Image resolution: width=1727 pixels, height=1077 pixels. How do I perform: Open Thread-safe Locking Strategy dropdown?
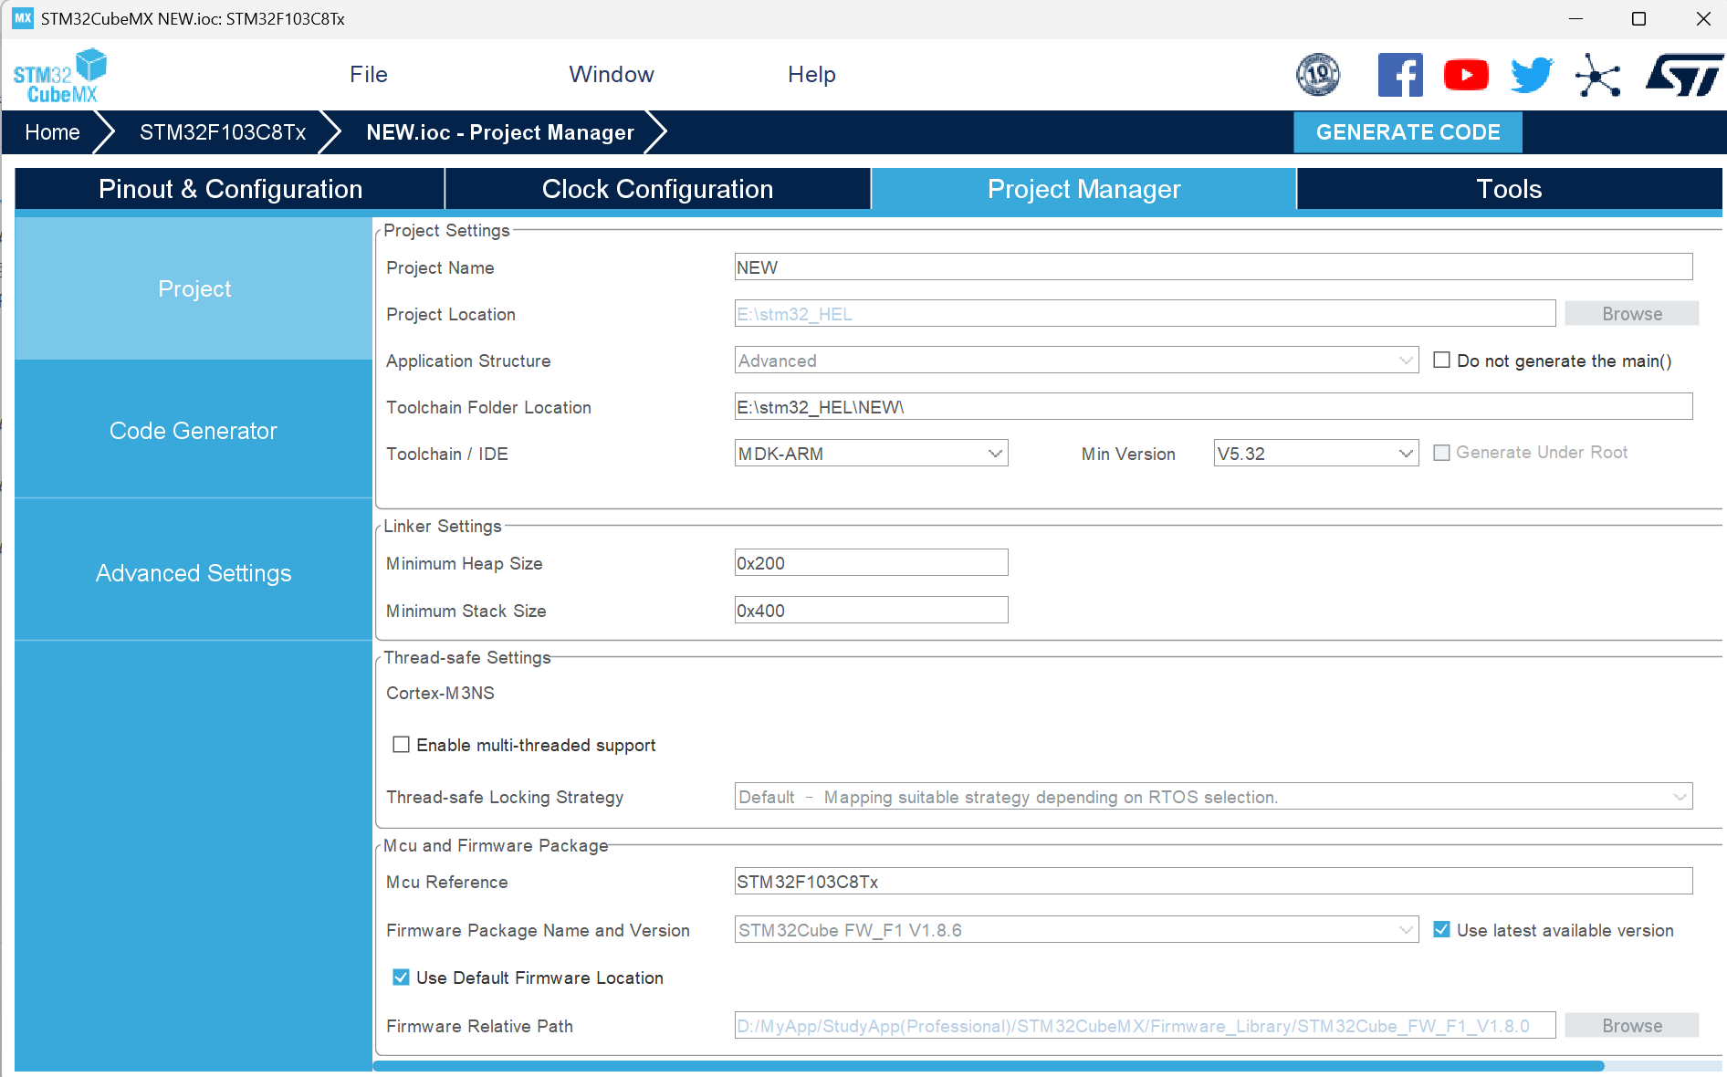pos(1213,797)
